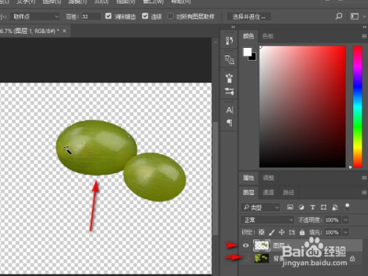Open the Brushes panel icon
Viewport: 368px width, 276px height.
point(229,60)
